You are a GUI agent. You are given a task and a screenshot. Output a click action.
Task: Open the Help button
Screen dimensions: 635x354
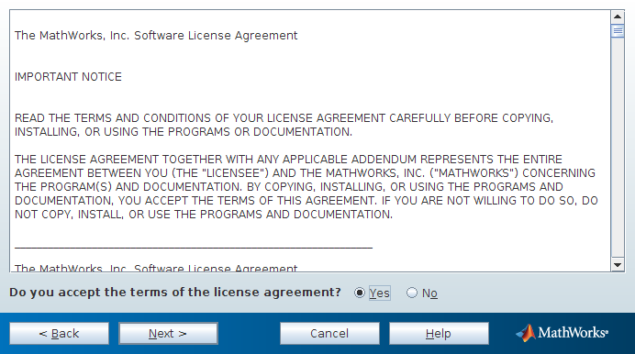439,334
